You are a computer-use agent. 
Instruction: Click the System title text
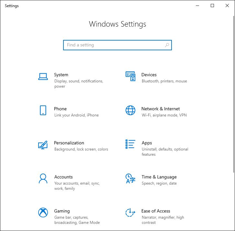tap(61, 75)
